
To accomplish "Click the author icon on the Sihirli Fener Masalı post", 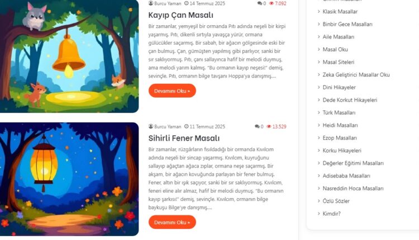I will click(x=151, y=126).
